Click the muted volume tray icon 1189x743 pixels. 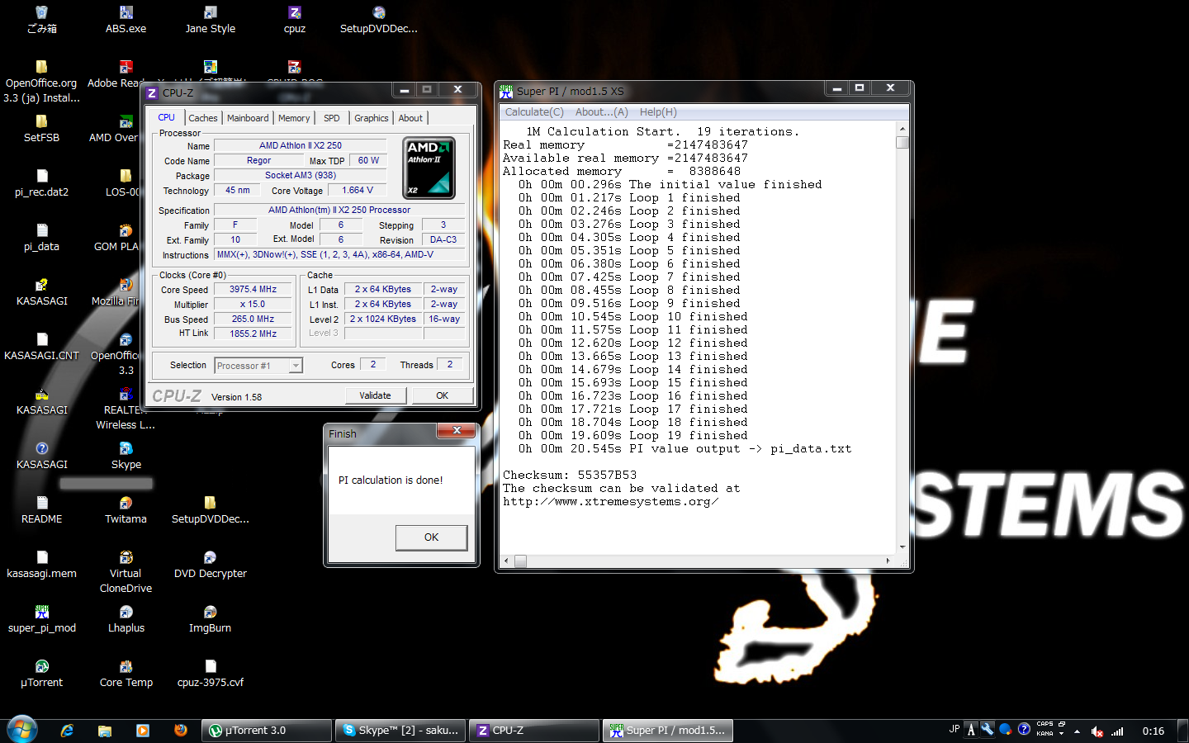point(1097,731)
